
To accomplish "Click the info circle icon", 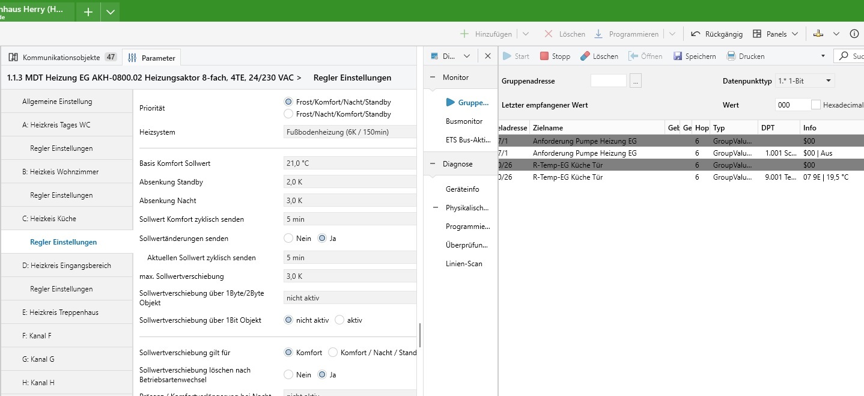I will coord(854,34).
